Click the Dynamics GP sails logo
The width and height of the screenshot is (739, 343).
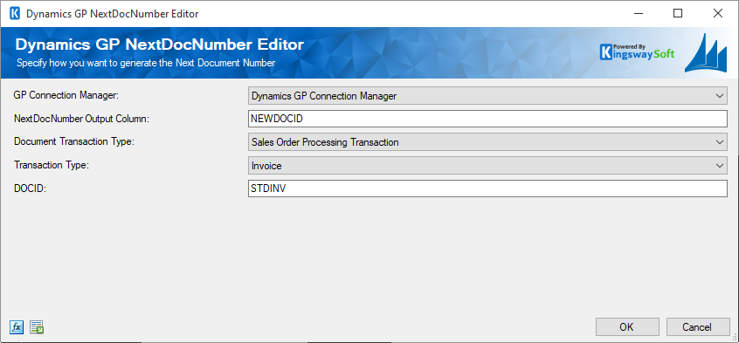(705, 52)
